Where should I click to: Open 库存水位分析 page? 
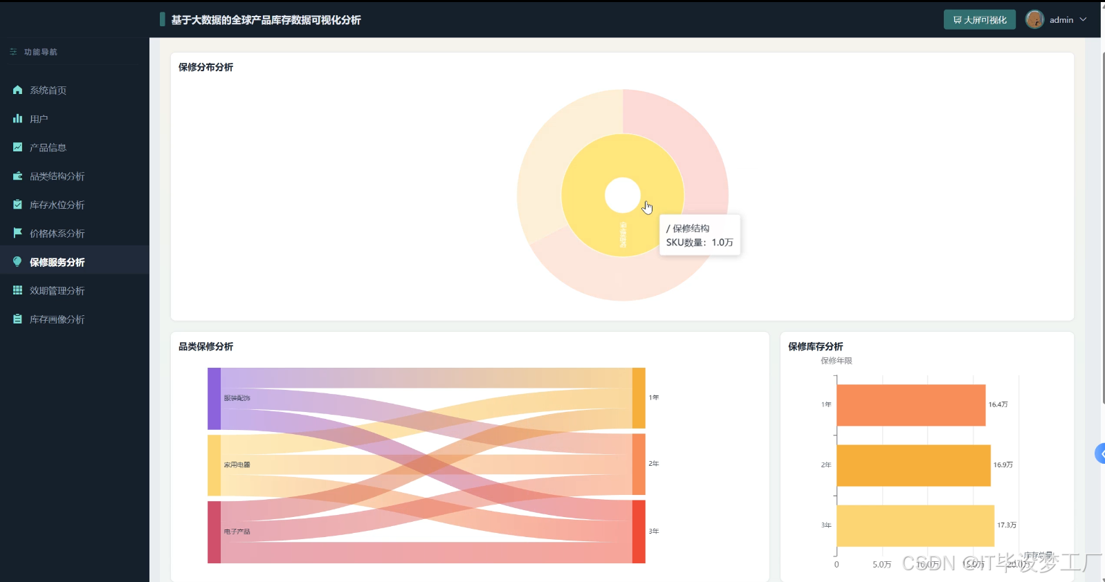point(74,205)
